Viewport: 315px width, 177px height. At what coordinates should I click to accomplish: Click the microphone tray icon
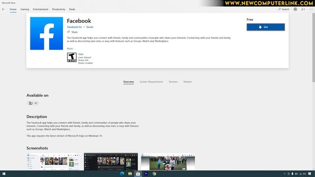tap(292, 174)
